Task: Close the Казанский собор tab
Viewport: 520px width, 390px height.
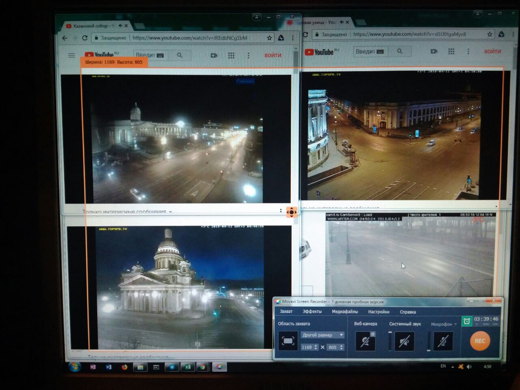Action: click(126, 26)
